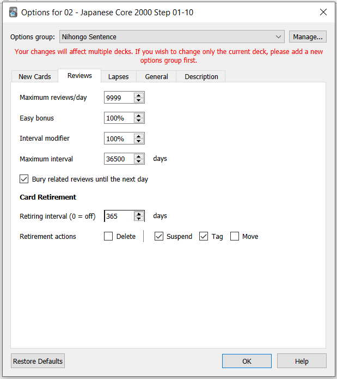Decrease Easy bonus with down arrow

138,121
